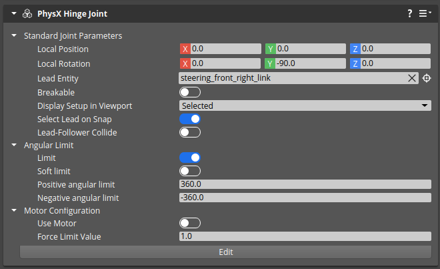Enable Lead-Follower Collide toggle
Screen dimensions: 440x269
click(x=190, y=132)
